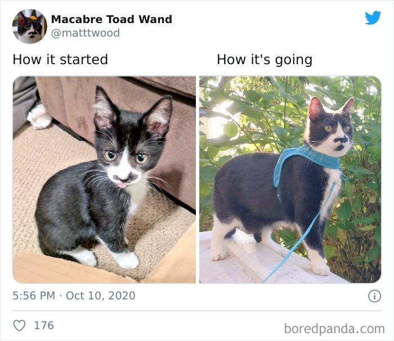Click the Twitter bird logo
The width and height of the screenshot is (394, 341).
(x=373, y=17)
